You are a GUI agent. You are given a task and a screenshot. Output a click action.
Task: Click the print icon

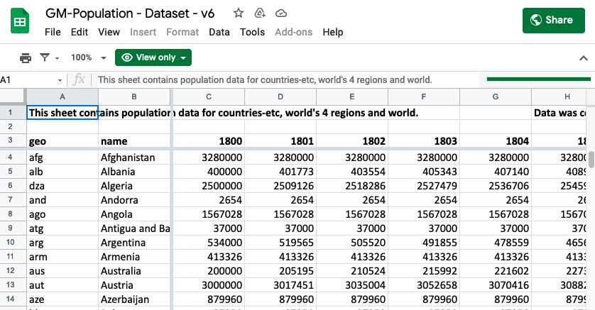(x=26, y=57)
